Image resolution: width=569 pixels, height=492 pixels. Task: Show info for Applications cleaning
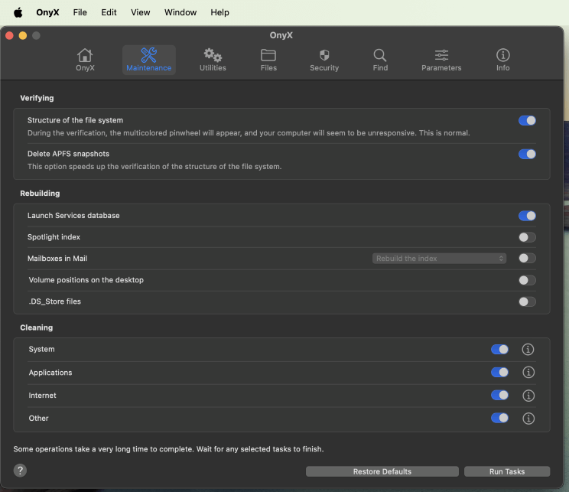[528, 372]
